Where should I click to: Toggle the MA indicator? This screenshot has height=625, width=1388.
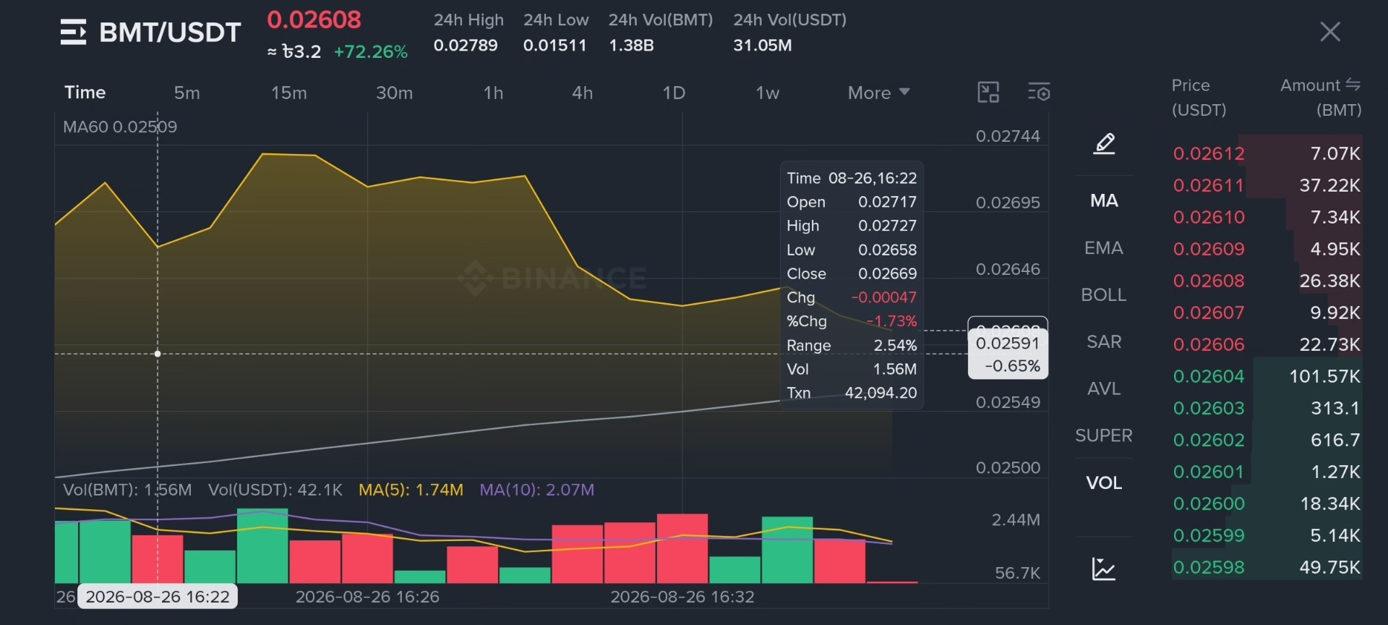coord(1104,200)
